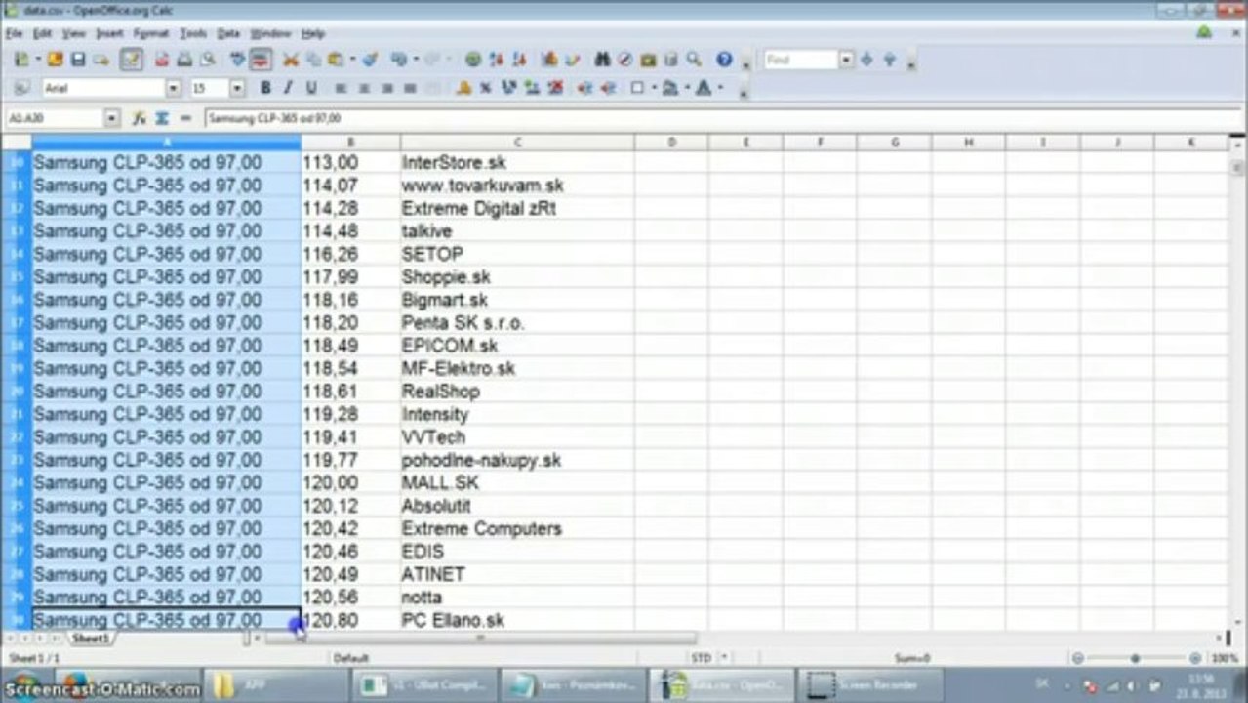Viewport: 1248px width, 703px height.
Task: Open the Background Color dropdown arrow
Action: click(686, 88)
